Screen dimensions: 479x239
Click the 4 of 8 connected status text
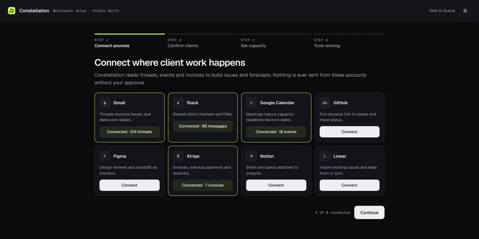click(x=333, y=212)
